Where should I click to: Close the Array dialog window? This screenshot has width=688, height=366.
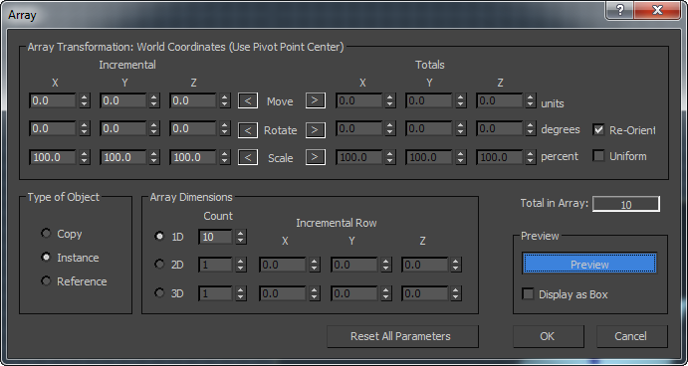(657, 10)
